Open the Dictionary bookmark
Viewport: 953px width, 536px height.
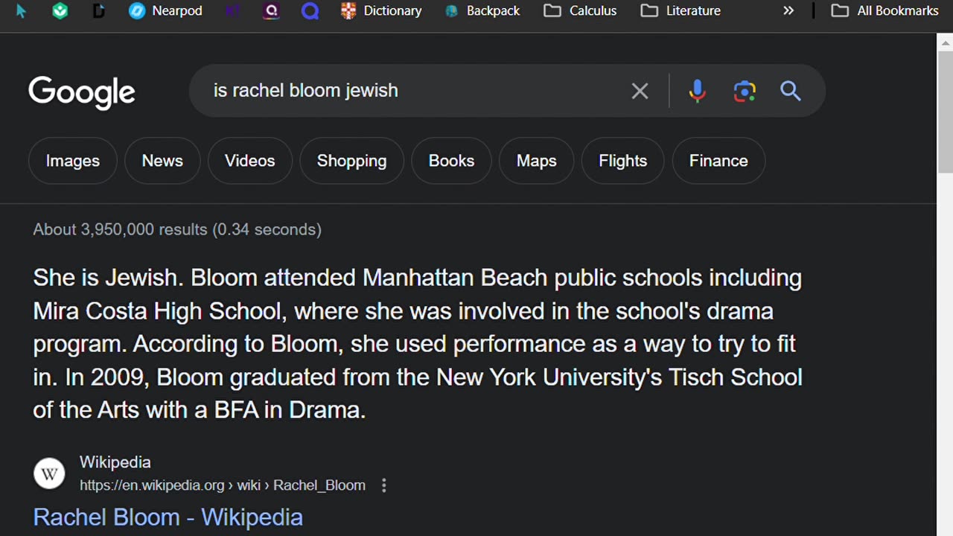pyautogui.click(x=381, y=10)
